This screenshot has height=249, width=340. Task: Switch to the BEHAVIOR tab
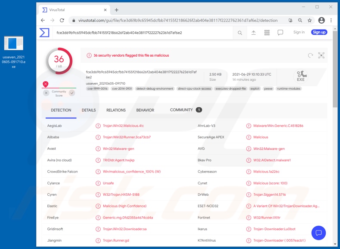tap(145, 110)
